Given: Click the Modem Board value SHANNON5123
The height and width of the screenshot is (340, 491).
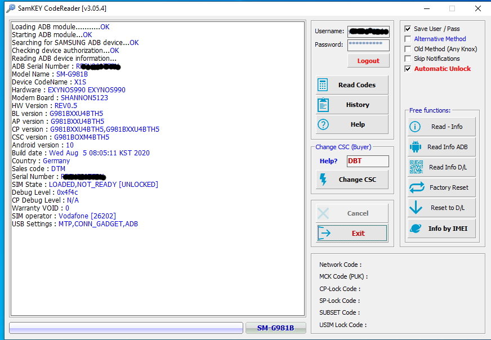Looking at the screenshot, I should [x=84, y=98].
